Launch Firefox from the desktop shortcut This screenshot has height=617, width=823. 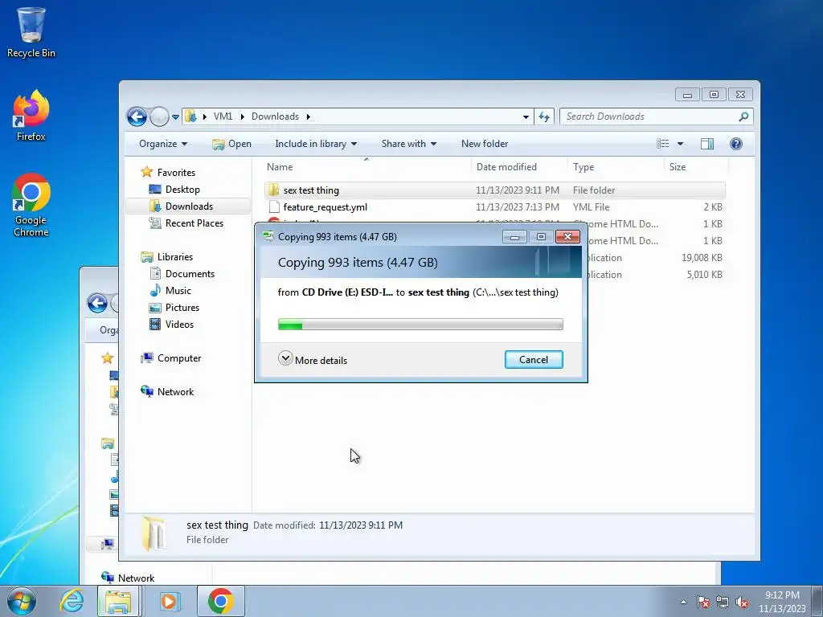[x=31, y=116]
